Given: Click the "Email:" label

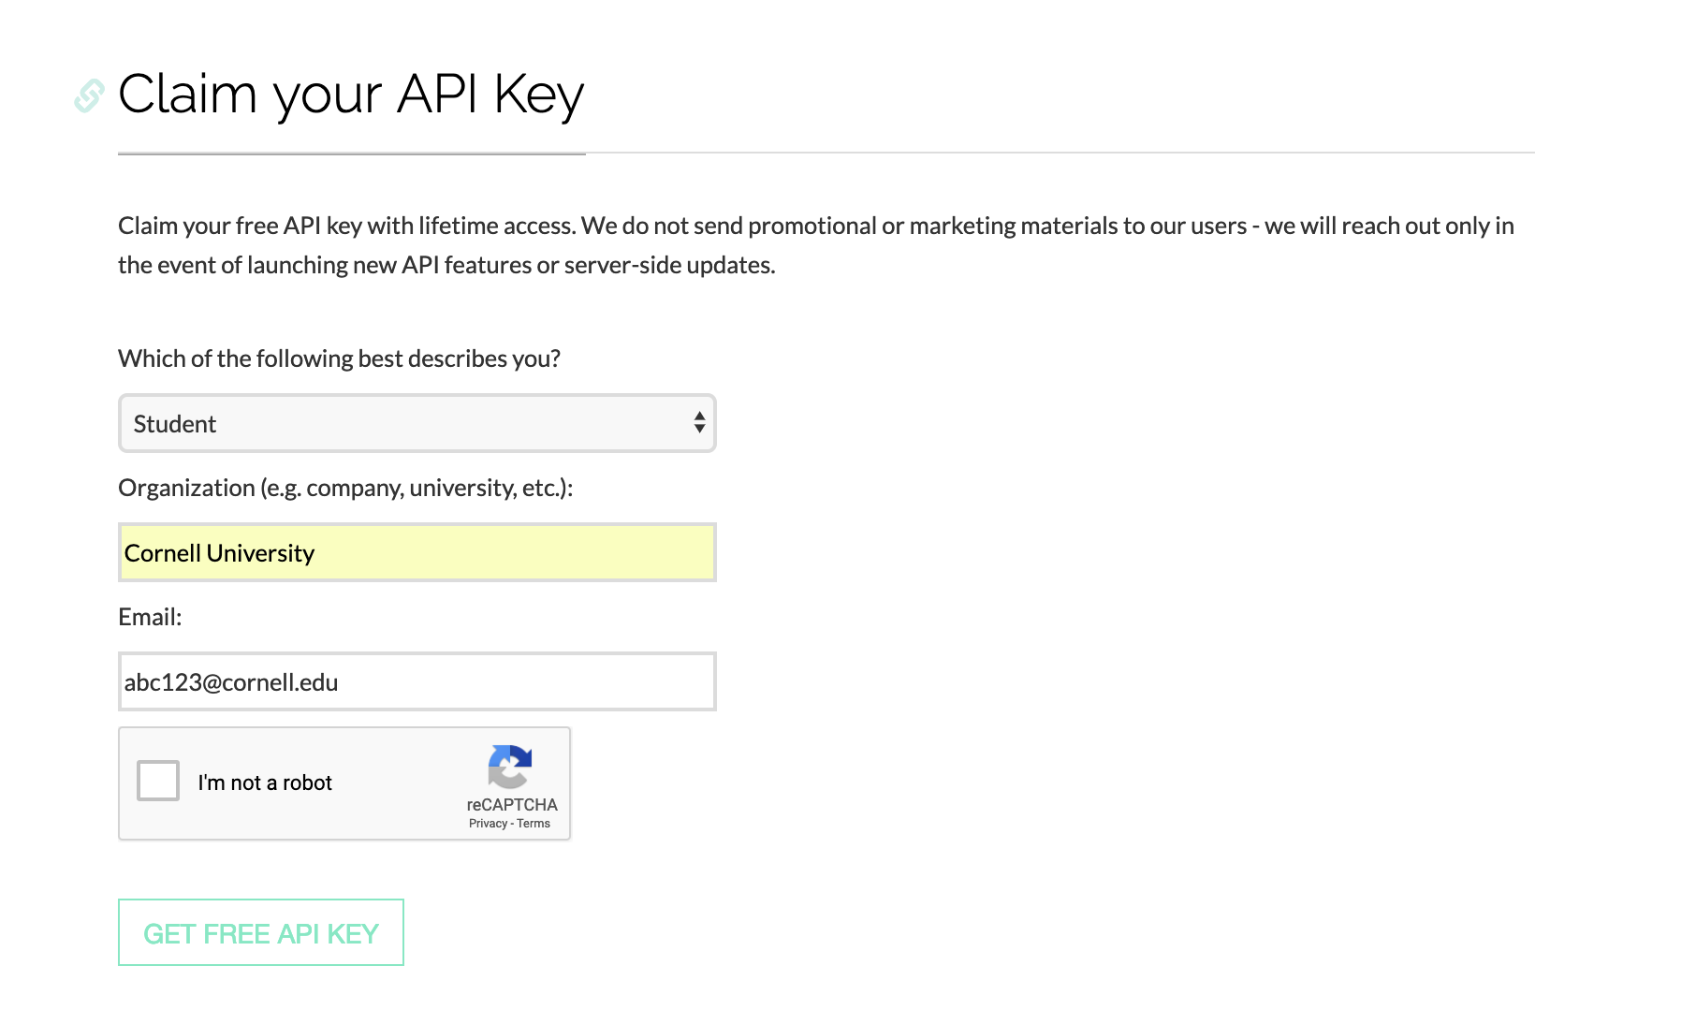Looking at the screenshot, I should point(150,617).
